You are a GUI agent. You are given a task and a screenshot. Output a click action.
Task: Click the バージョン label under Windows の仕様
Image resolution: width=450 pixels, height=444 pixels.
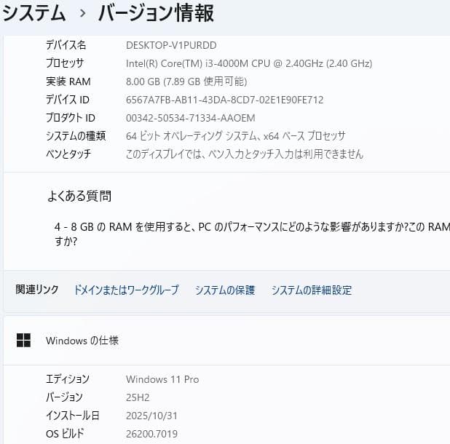pos(64,397)
